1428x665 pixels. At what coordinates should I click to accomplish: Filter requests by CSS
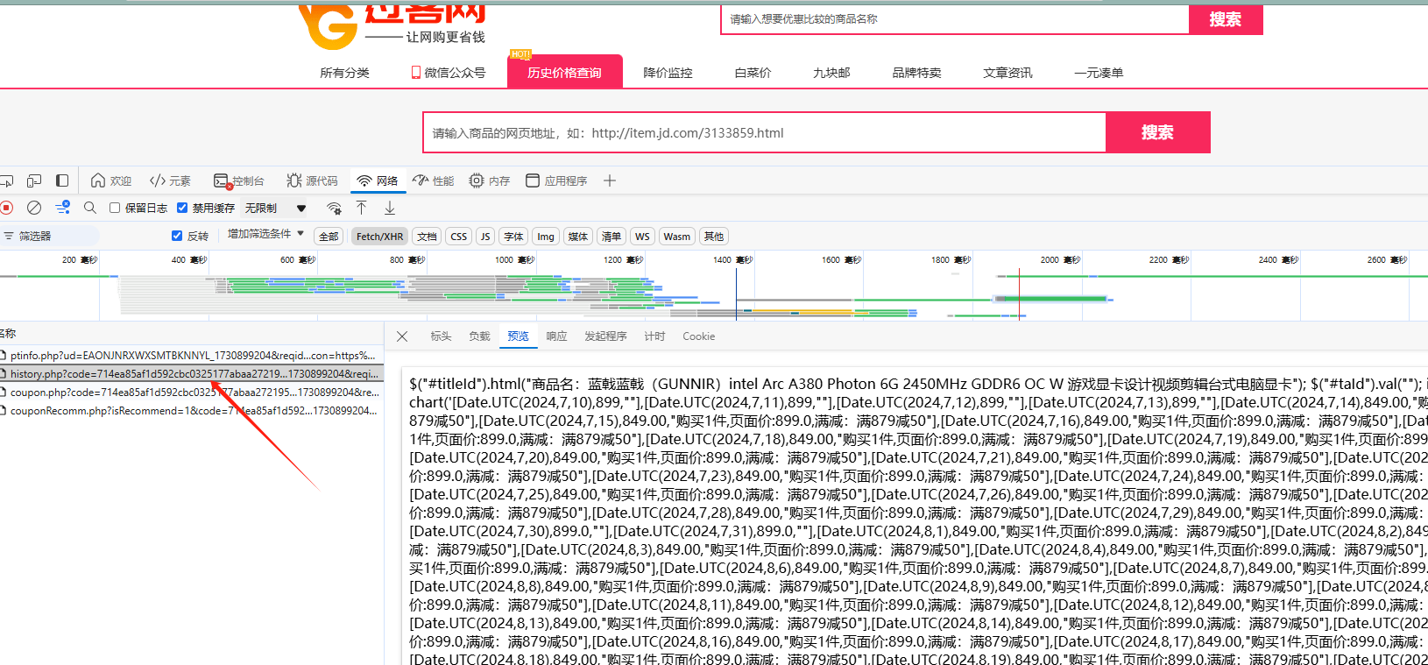(x=459, y=237)
